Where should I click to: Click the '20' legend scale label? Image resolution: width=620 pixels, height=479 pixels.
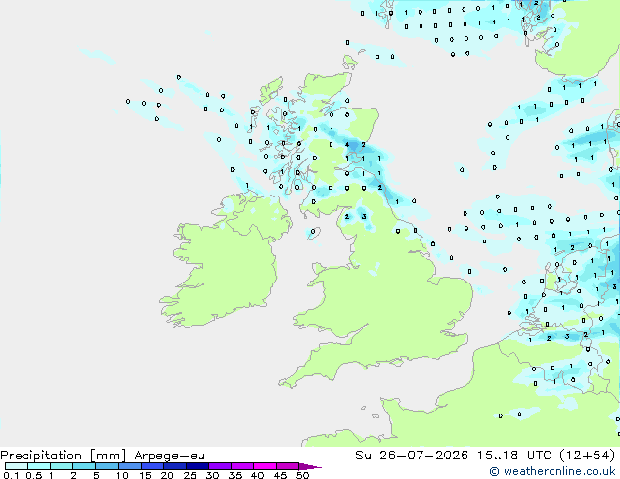click(167, 475)
